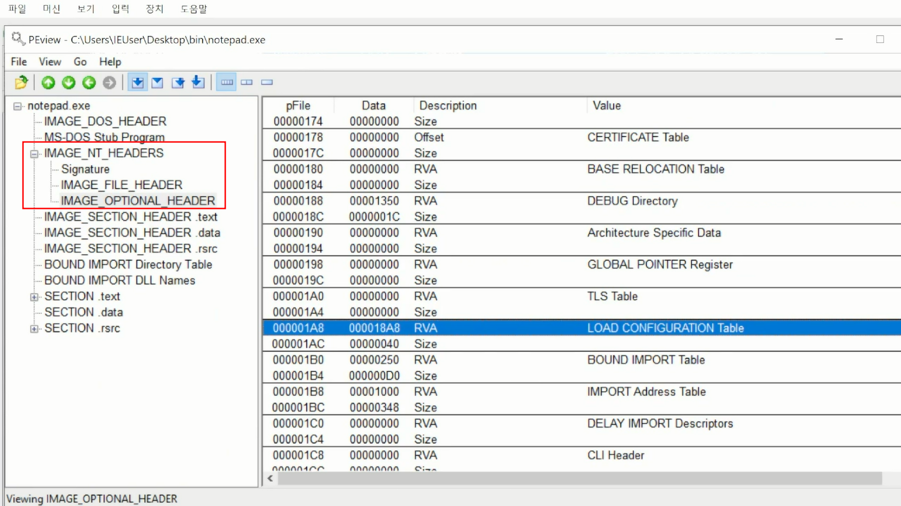
Task: Select the single-column view toolbar icon
Action: pos(267,82)
